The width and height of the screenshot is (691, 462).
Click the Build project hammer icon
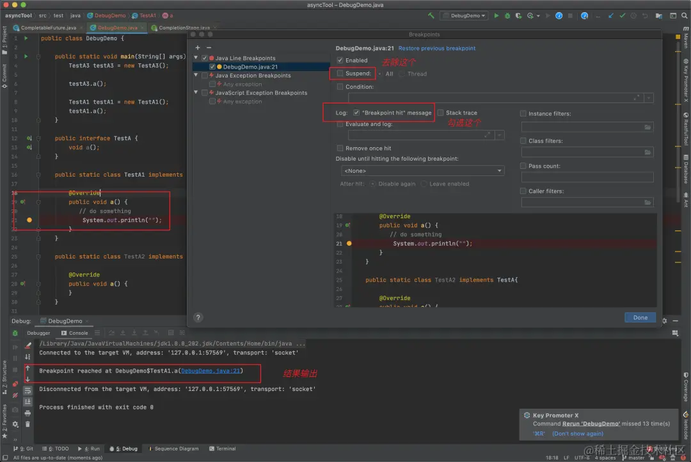point(431,15)
